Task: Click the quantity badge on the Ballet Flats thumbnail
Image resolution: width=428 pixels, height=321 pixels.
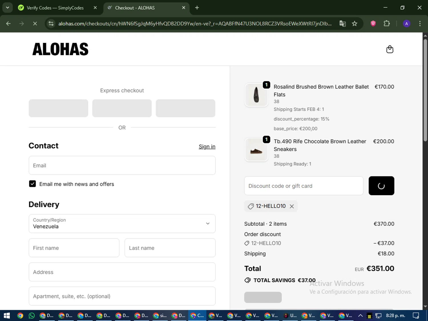Action: tap(266, 85)
